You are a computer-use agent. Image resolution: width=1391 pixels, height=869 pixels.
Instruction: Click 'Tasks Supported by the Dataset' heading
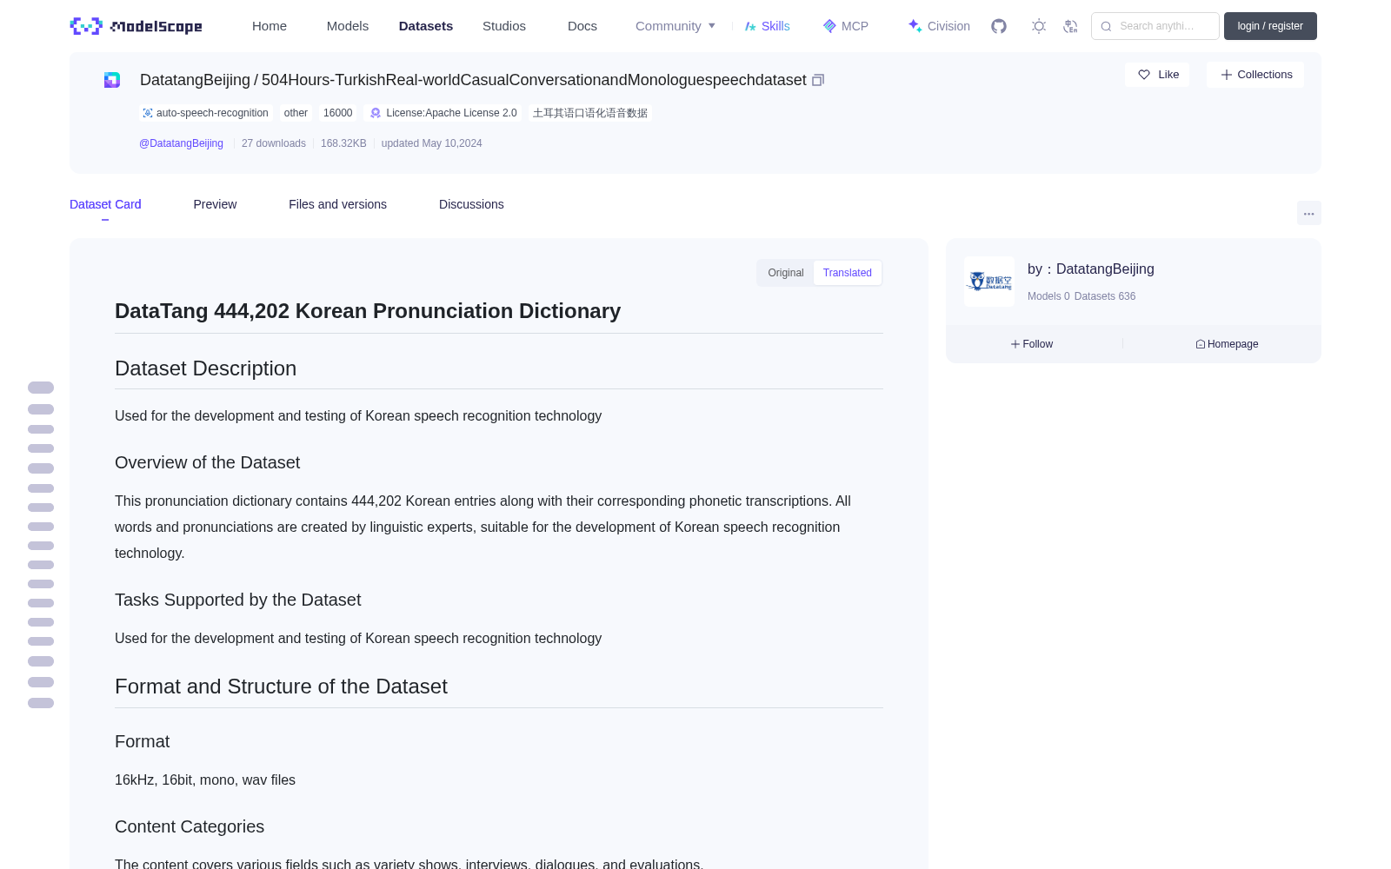[237, 600]
